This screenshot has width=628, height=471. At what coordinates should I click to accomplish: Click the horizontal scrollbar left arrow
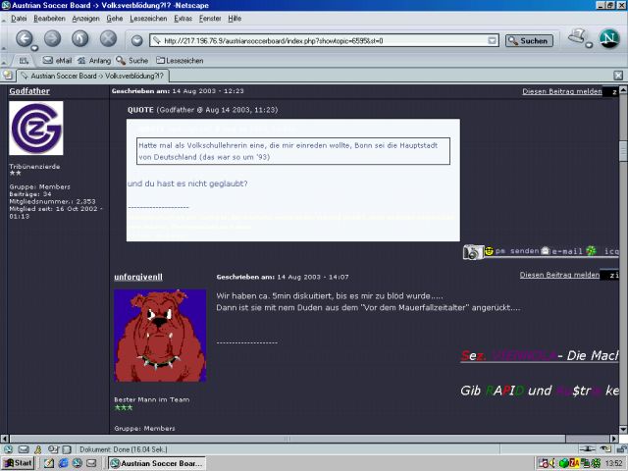coord(4,439)
